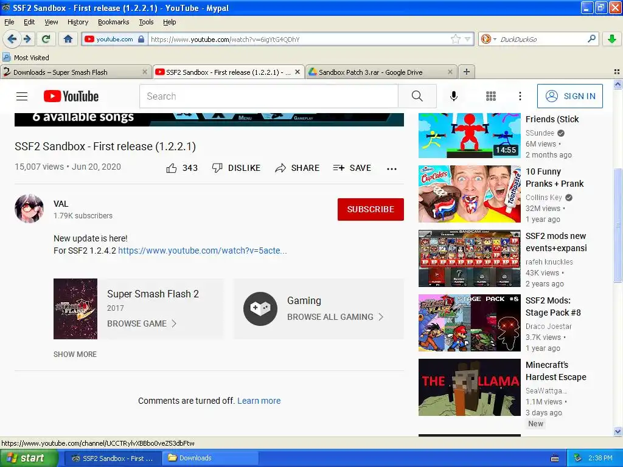The height and width of the screenshot is (467, 623).
Task: Open the more actions ellipsis under video
Action: coord(392,168)
